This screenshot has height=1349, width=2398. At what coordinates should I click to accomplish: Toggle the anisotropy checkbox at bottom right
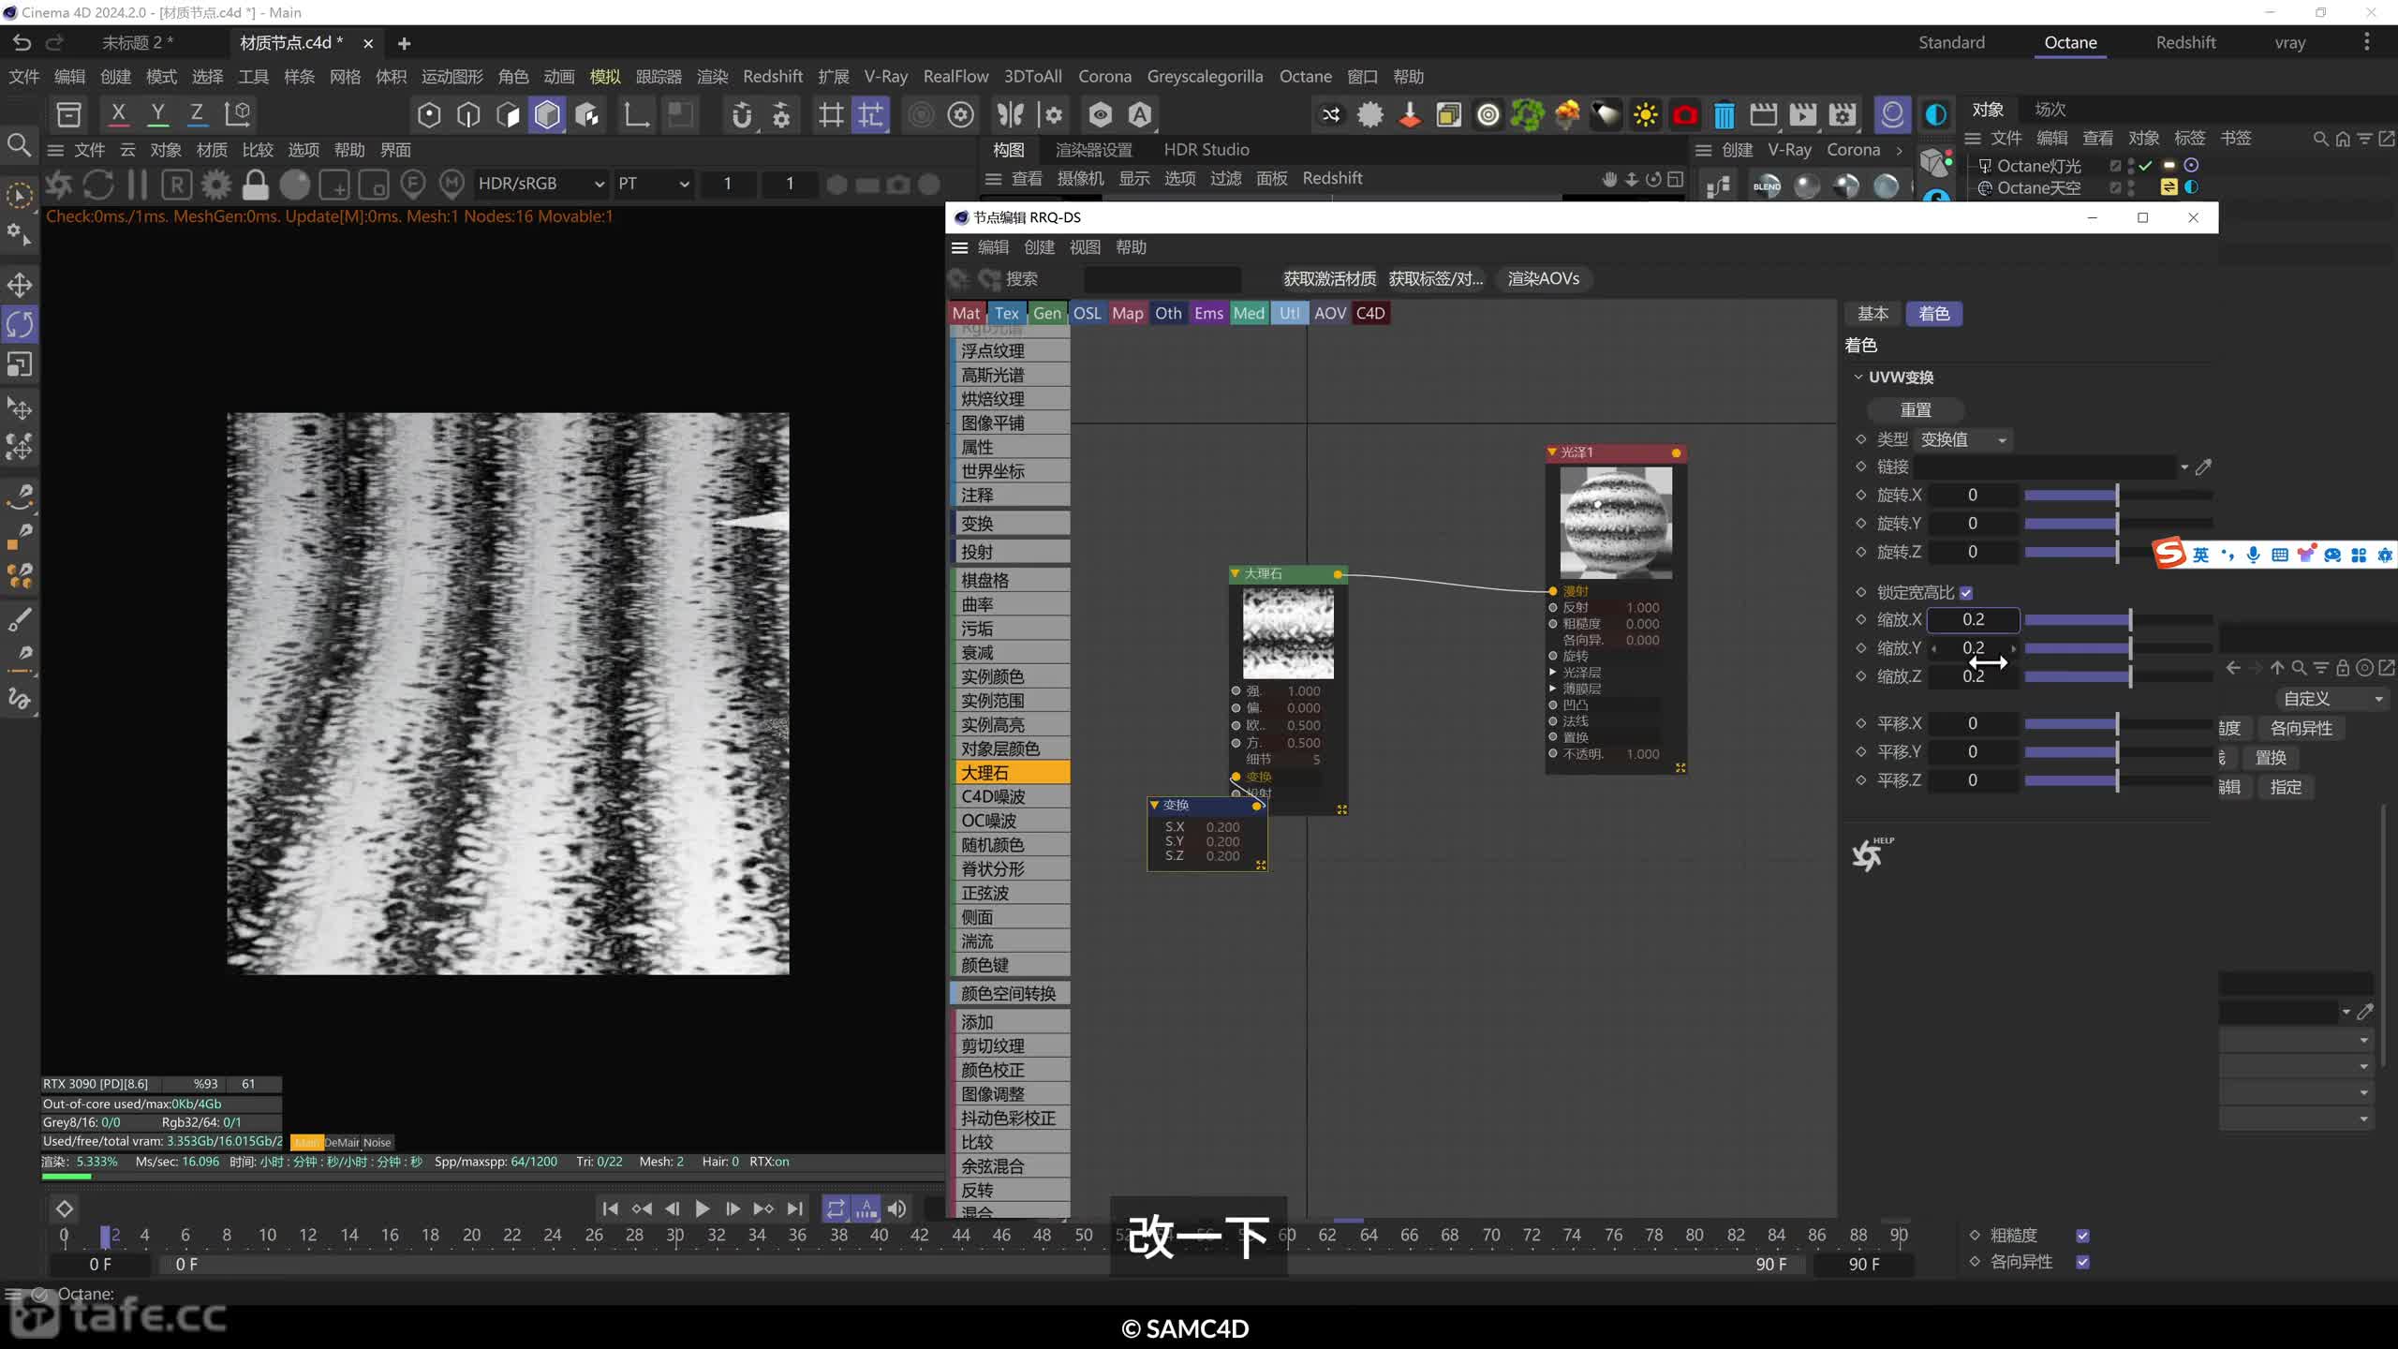pos(2082,1262)
